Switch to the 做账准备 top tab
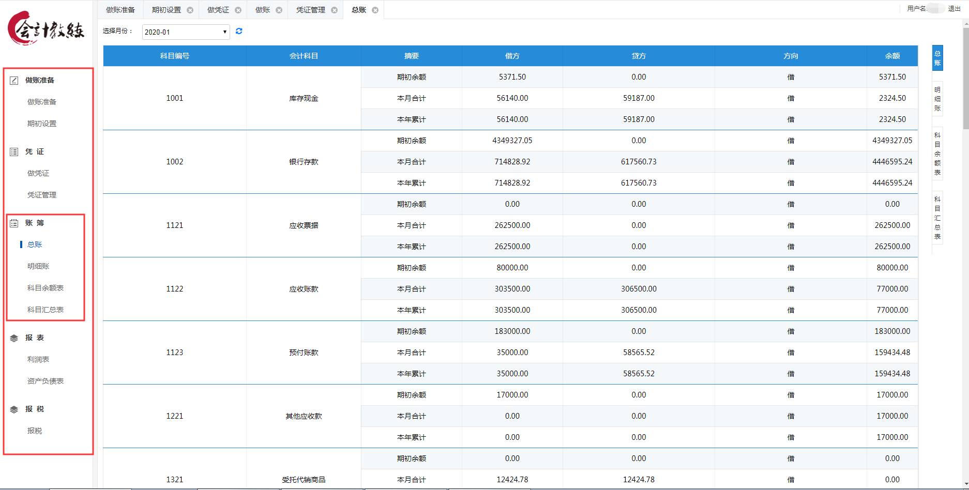Image resolution: width=969 pixels, height=490 pixels. point(120,10)
